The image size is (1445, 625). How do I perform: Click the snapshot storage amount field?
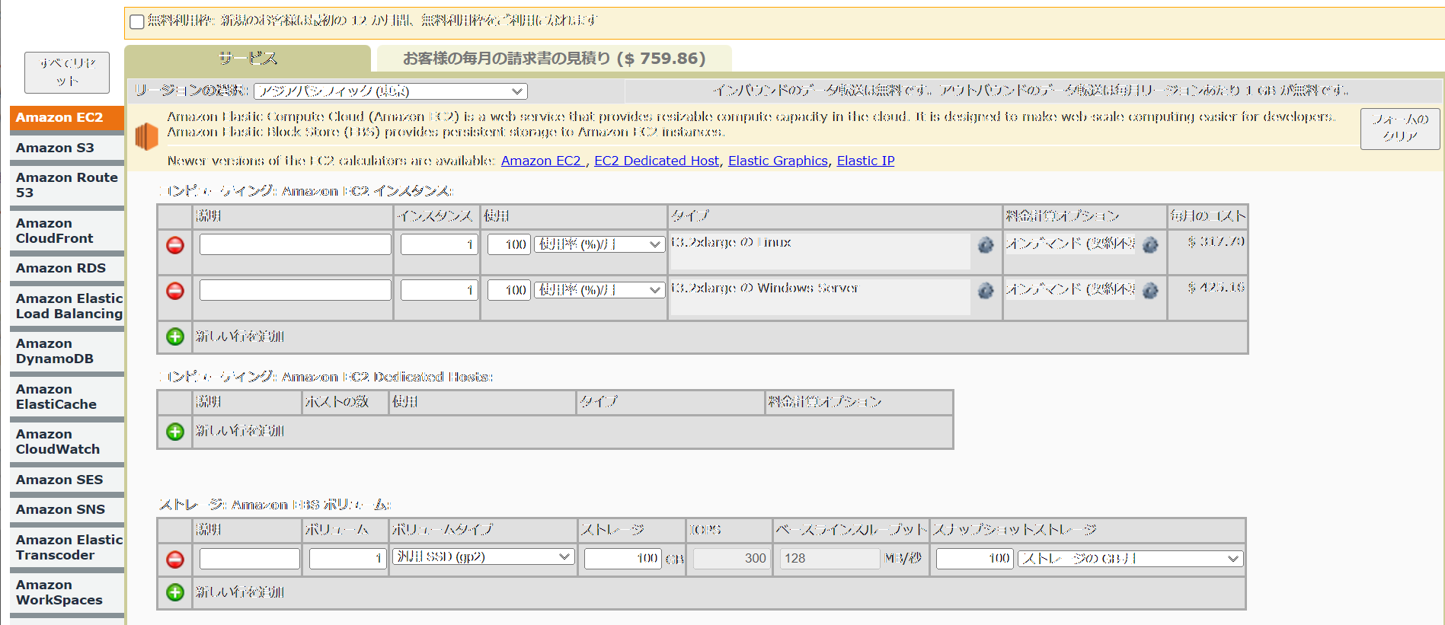pyautogui.click(x=975, y=559)
